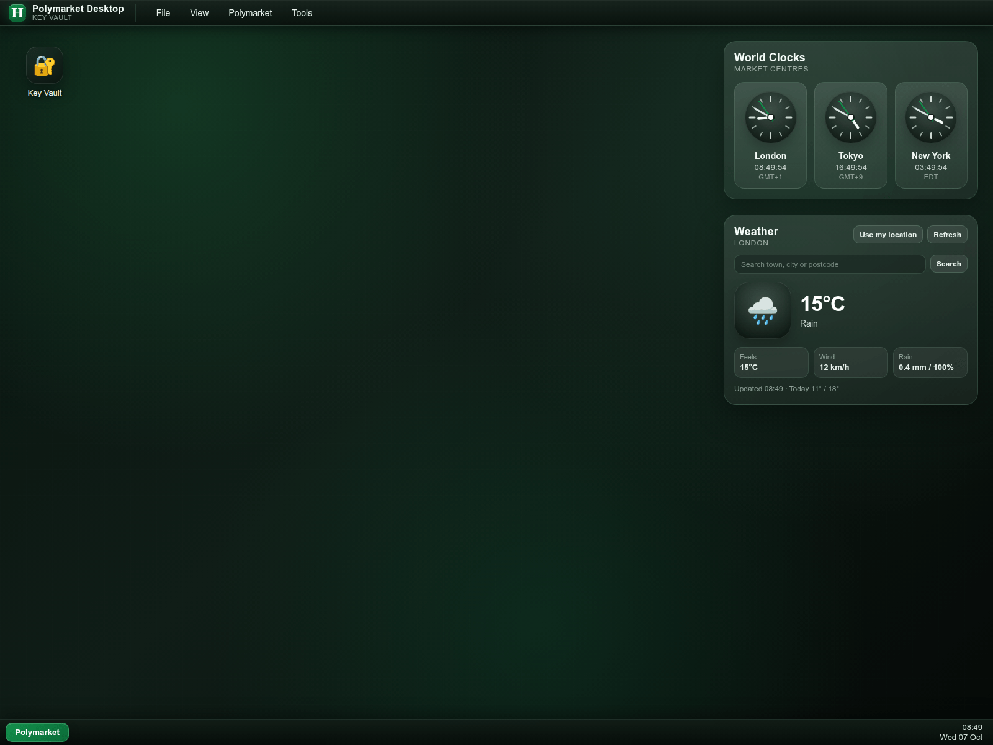The width and height of the screenshot is (993, 745).
Task: Open the File menu
Action: pyautogui.click(x=163, y=13)
